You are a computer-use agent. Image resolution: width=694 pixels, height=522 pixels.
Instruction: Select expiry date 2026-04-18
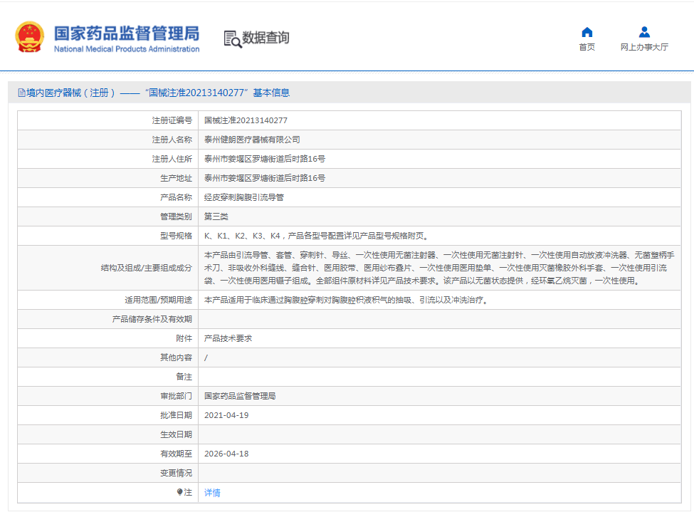coord(226,454)
